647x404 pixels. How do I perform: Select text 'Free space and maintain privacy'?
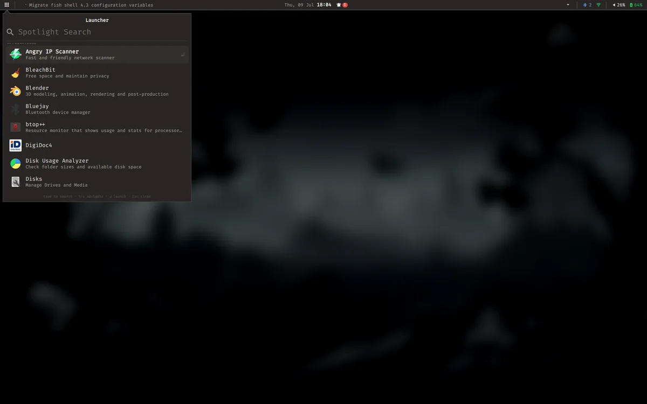[67, 76]
